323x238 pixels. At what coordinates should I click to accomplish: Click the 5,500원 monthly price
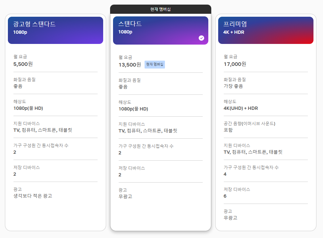(x=23, y=64)
